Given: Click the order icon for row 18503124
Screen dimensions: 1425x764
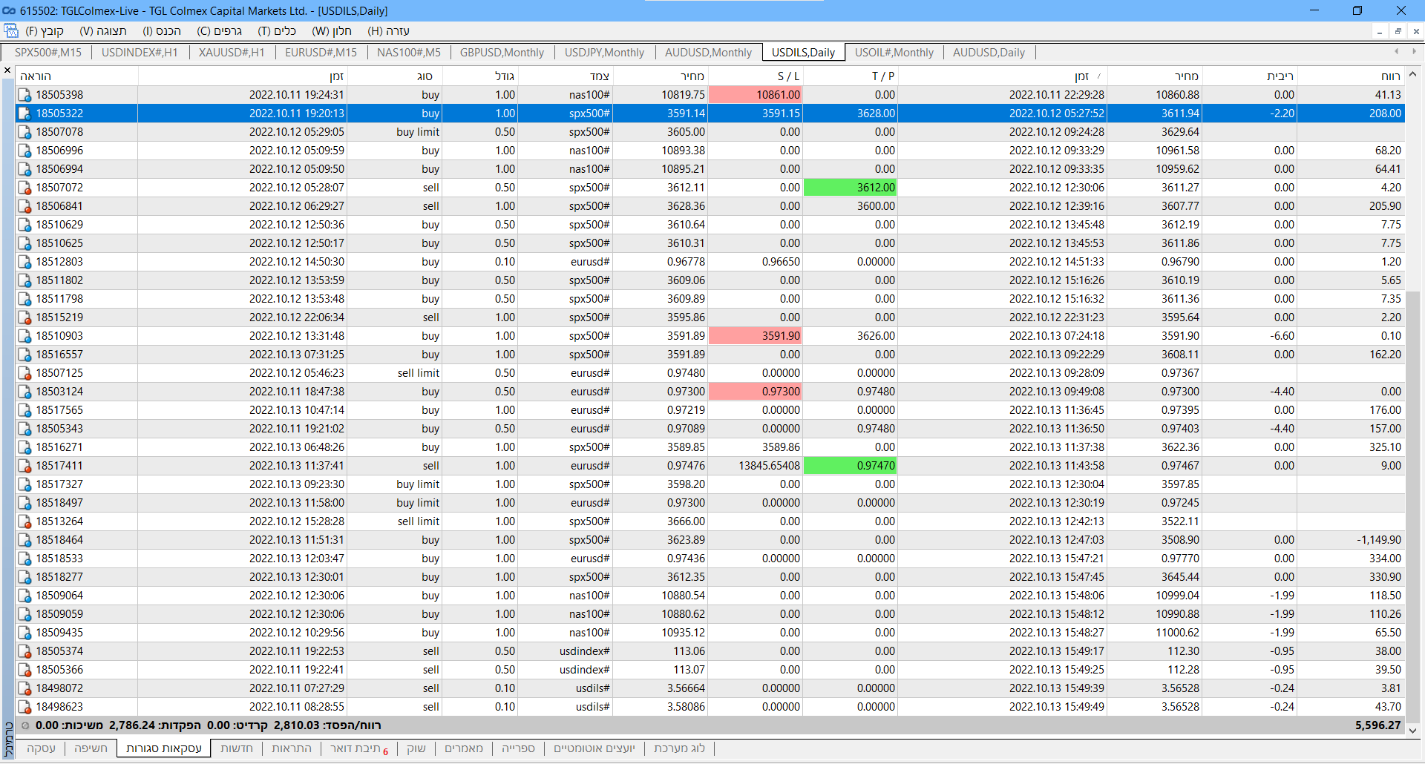Looking at the screenshot, I should tap(24, 392).
